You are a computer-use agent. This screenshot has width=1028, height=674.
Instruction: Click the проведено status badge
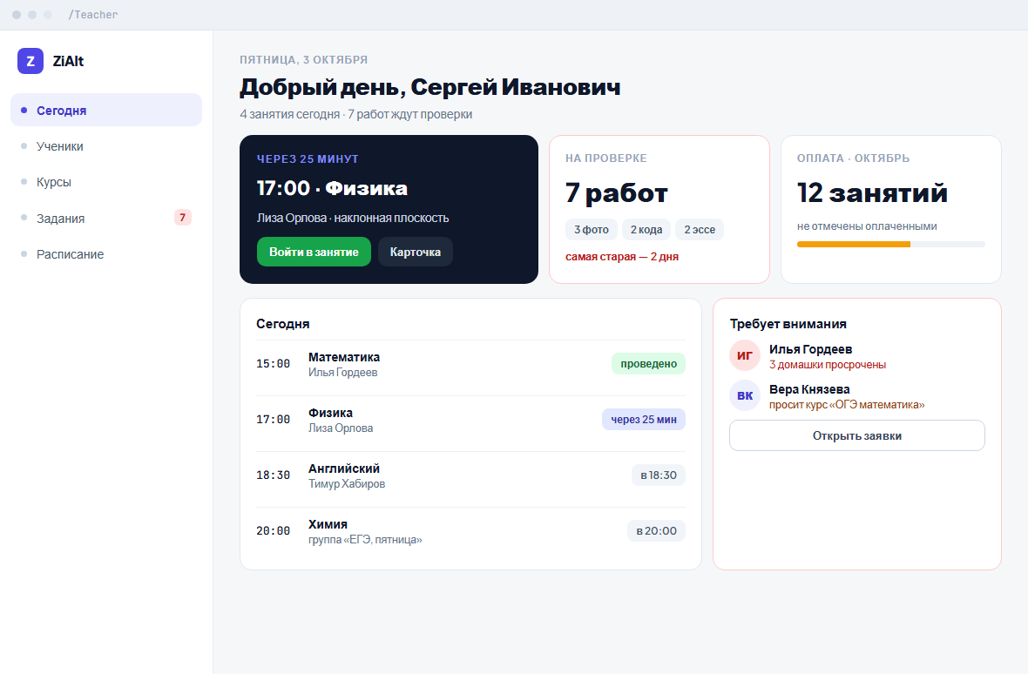coord(648,363)
